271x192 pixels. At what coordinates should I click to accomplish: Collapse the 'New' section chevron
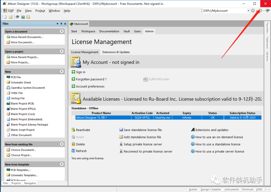point(62,71)
